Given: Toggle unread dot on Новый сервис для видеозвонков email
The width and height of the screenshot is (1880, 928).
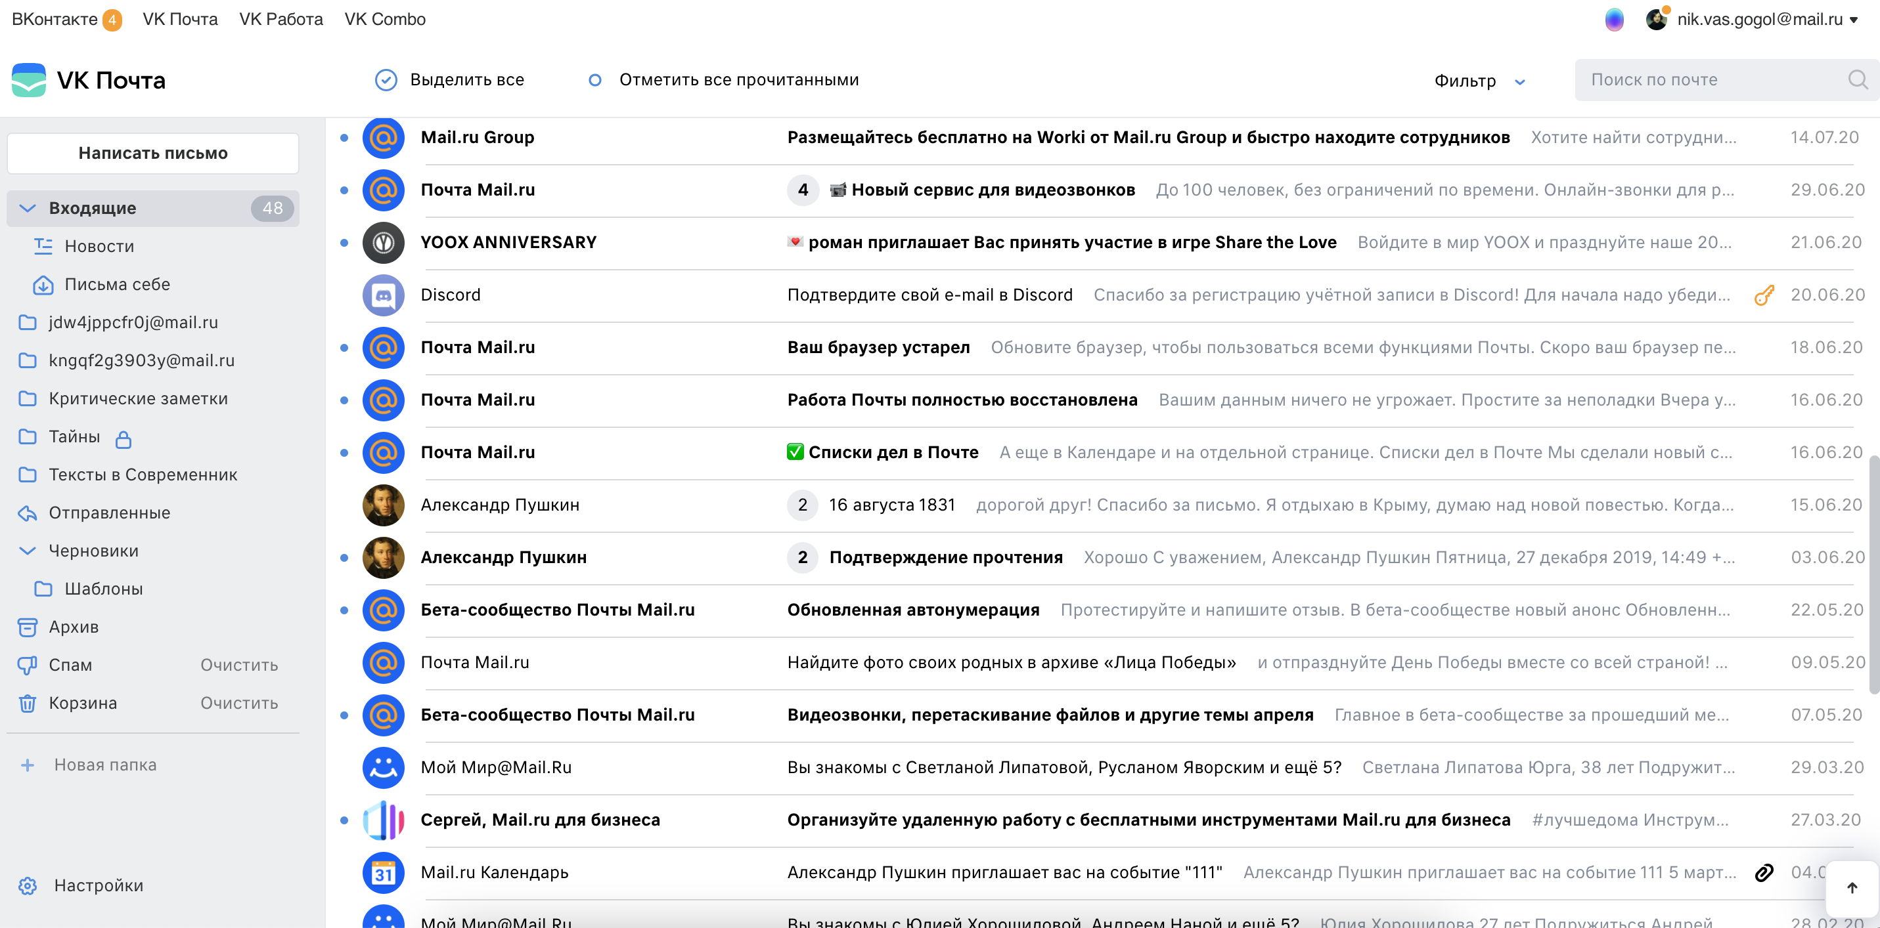Looking at the screenshot, I should [344, 190].
